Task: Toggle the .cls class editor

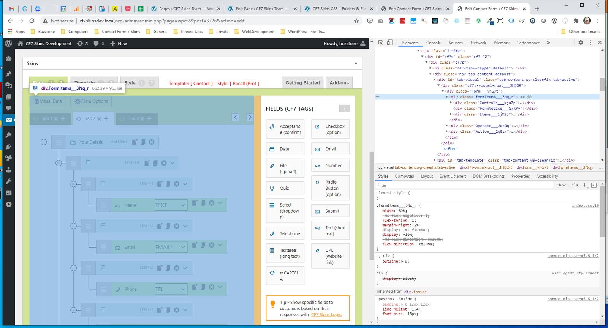Action: (574, 185)
